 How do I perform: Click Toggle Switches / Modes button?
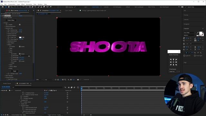54,115
